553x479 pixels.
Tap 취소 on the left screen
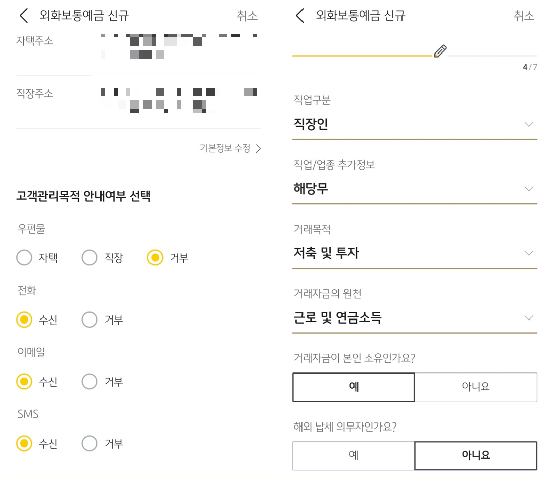[x=247, y=16]
